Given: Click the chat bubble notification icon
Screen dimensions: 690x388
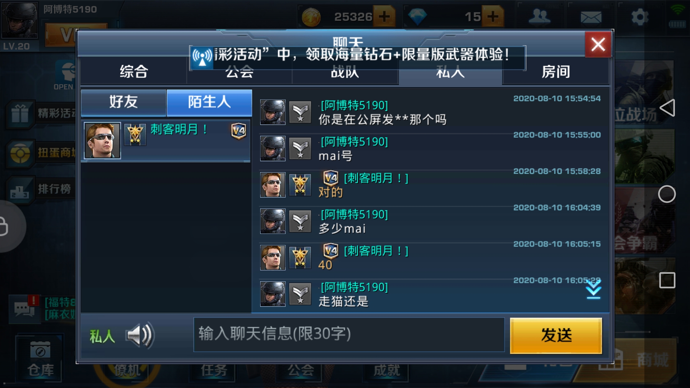Looking at the screenshot, I should coord(24,308).
